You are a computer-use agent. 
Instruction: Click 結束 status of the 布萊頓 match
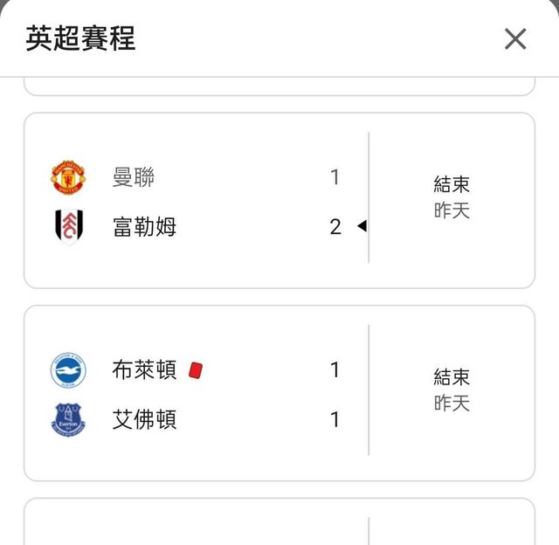(x=452, y=377)
